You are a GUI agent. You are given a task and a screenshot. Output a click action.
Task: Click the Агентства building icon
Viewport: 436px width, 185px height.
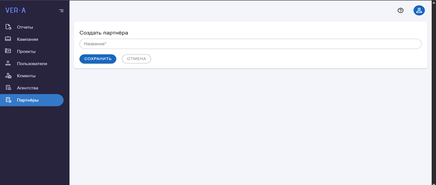(8, 88)
